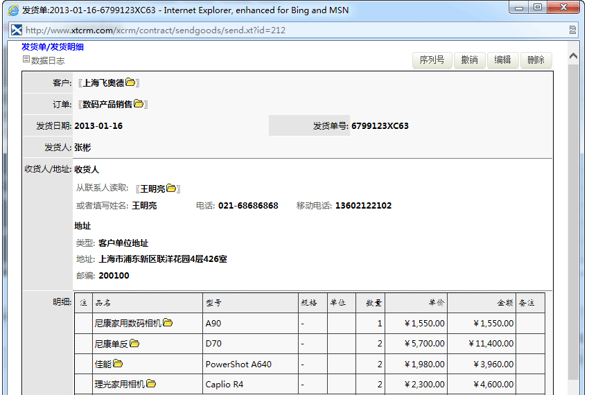
Task: Click address 上海市浦东新区联洋花园4层426室
Action: click(163, 259)
